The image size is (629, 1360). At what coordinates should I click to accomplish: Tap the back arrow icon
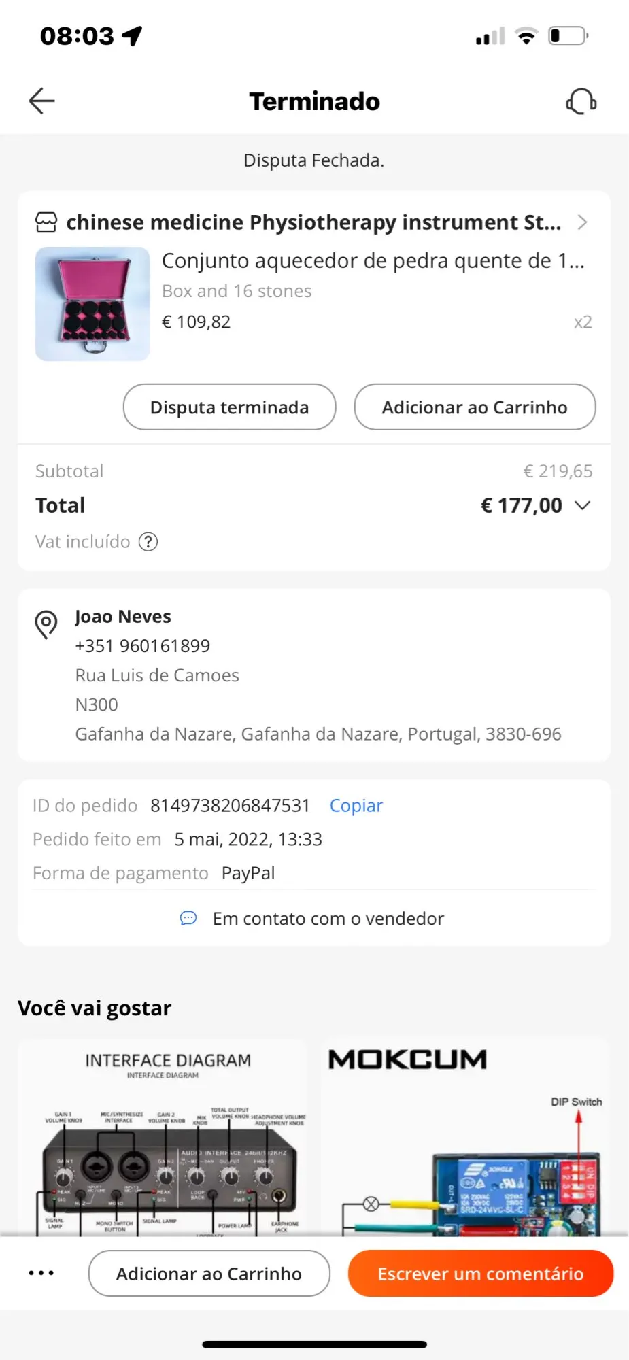[x=42, y=101]
